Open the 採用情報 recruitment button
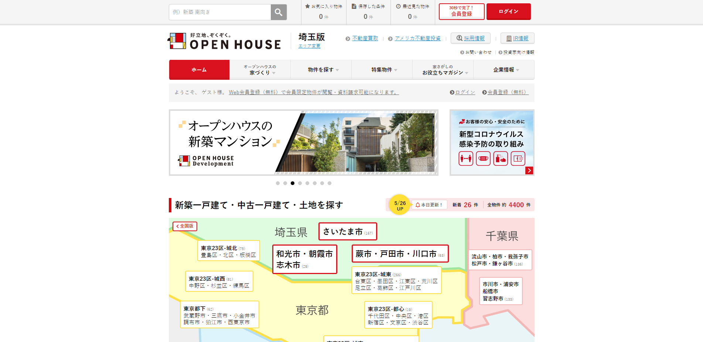 pyautogui.click(x=470, y=38)
